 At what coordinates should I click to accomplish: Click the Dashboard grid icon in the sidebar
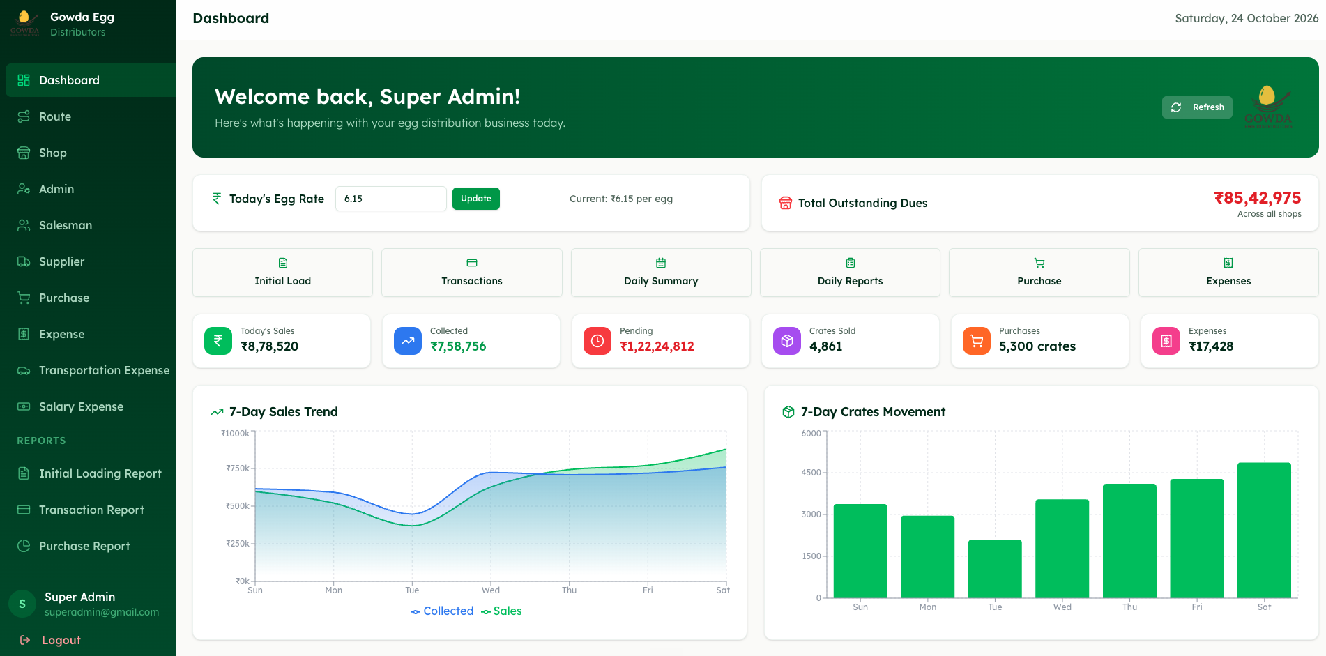coord(24,80)
